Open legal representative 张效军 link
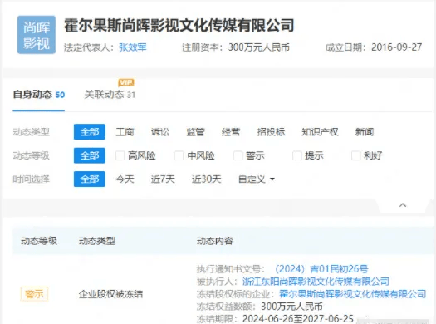The image size is (436, 324). 133,47
